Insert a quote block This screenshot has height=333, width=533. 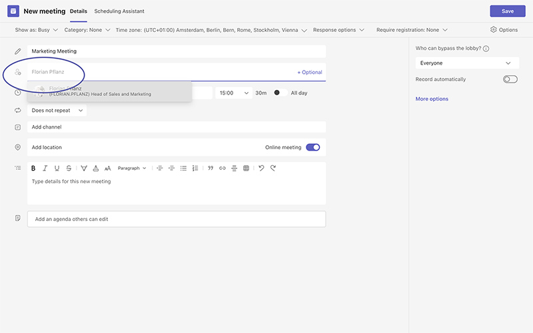211,168
